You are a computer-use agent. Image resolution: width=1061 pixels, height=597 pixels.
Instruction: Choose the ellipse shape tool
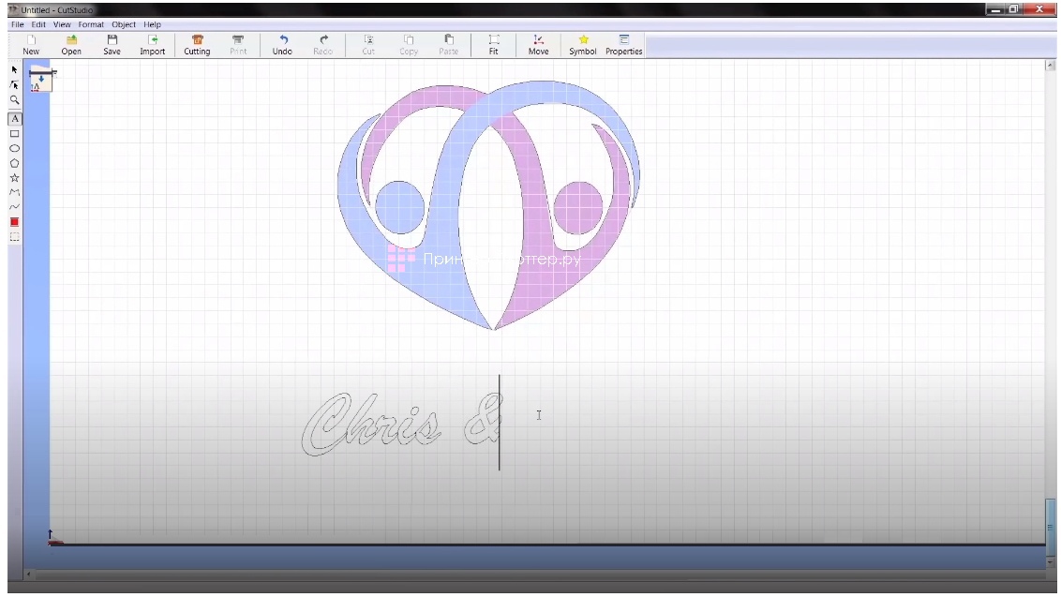point(15,148)
